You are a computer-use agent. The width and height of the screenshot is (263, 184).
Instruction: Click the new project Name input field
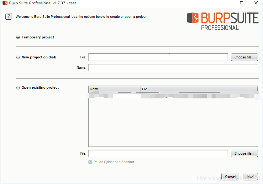click(x=173, y=67)
